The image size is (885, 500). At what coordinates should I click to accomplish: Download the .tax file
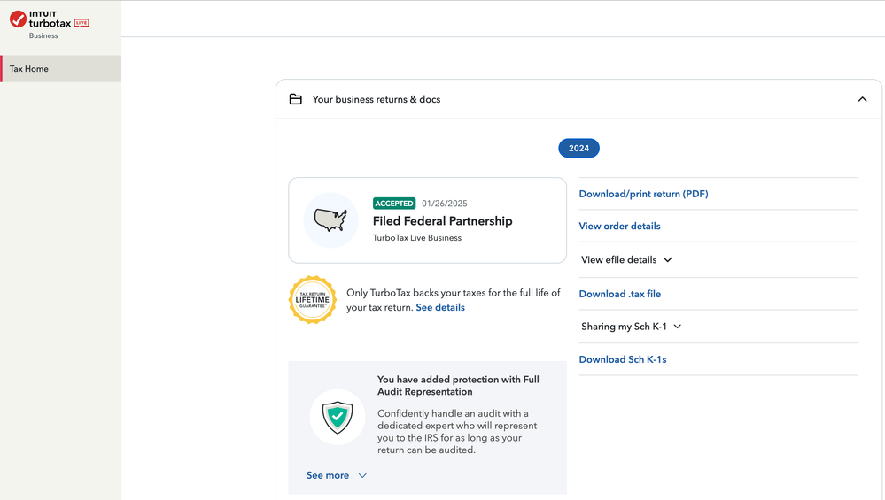(x=620, y=294)
